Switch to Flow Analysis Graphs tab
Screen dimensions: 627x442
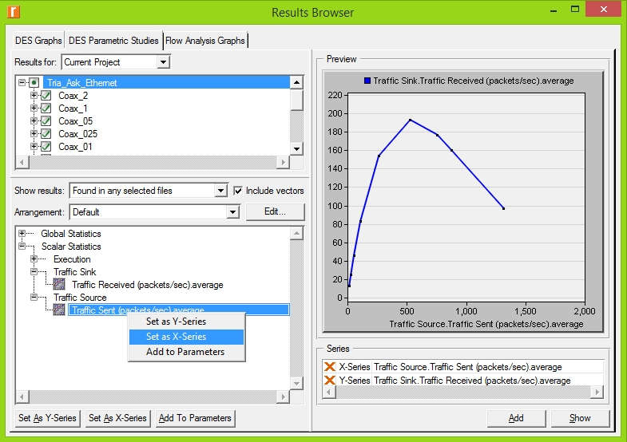pyautogui.click(x=205, y=41)
